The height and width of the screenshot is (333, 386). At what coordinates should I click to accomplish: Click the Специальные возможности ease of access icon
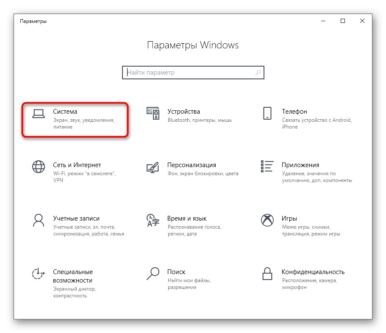click(39, 274)
